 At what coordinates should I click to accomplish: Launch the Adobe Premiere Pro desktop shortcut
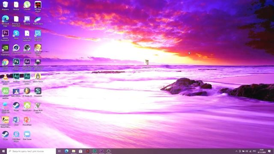pos(5,33)
